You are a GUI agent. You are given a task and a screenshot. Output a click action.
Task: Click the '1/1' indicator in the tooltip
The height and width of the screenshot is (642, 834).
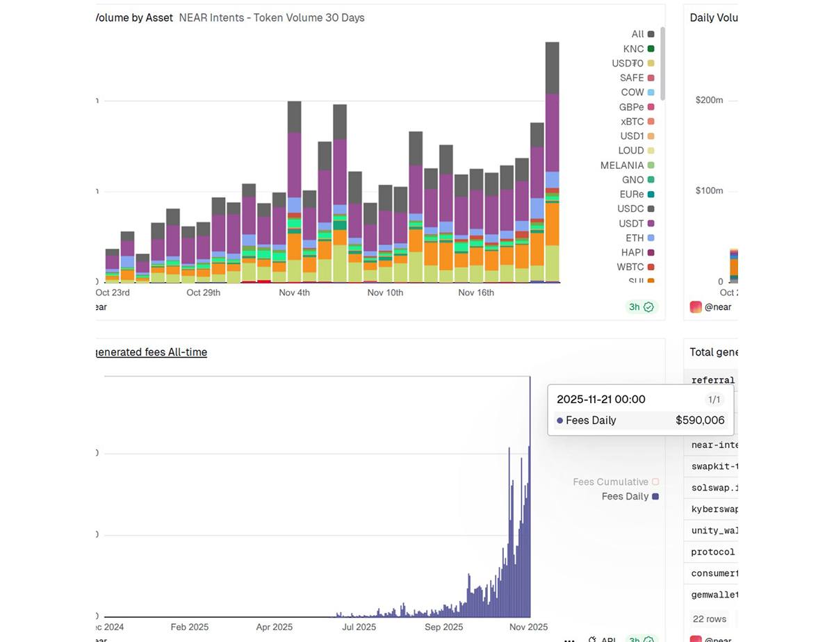point(714,400)
